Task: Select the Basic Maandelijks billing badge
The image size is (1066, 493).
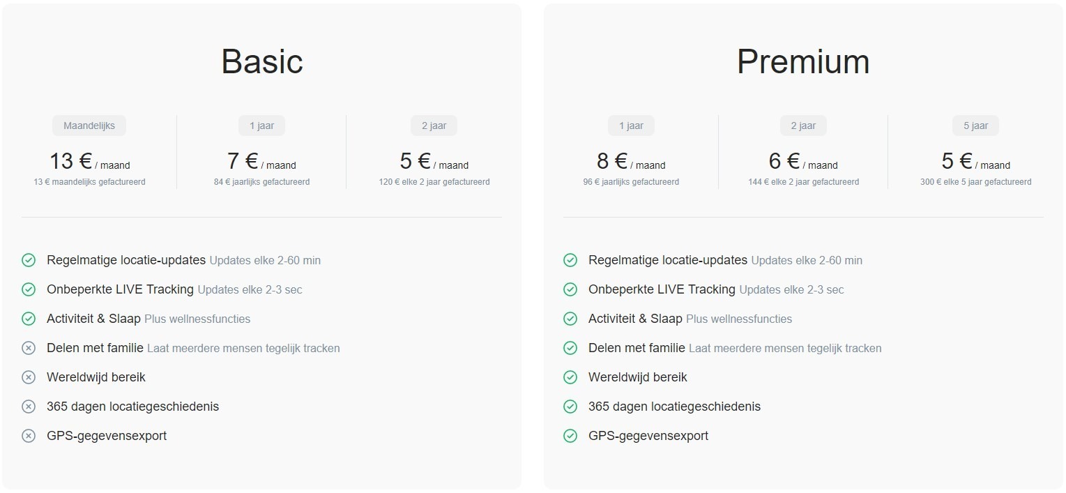Action: click(x=89, y=126)
